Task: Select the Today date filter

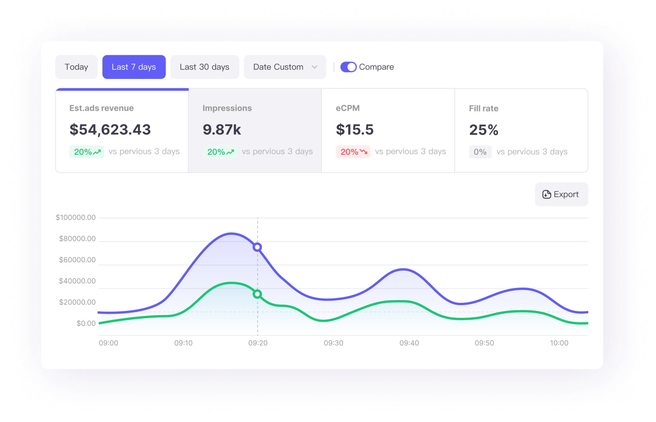Action: 76,67
